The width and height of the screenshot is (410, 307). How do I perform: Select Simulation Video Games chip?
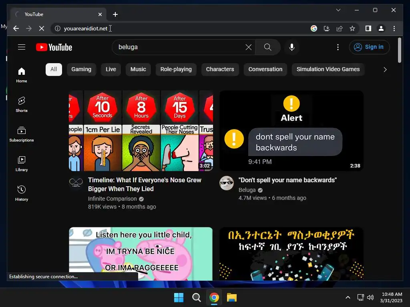[x=328, y=70]
